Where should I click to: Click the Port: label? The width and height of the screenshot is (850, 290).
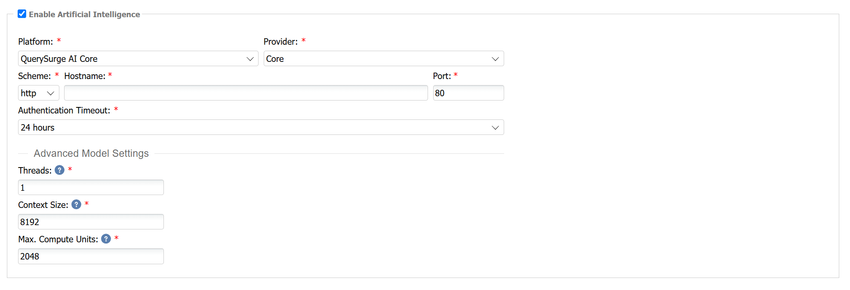pos(442,76)
